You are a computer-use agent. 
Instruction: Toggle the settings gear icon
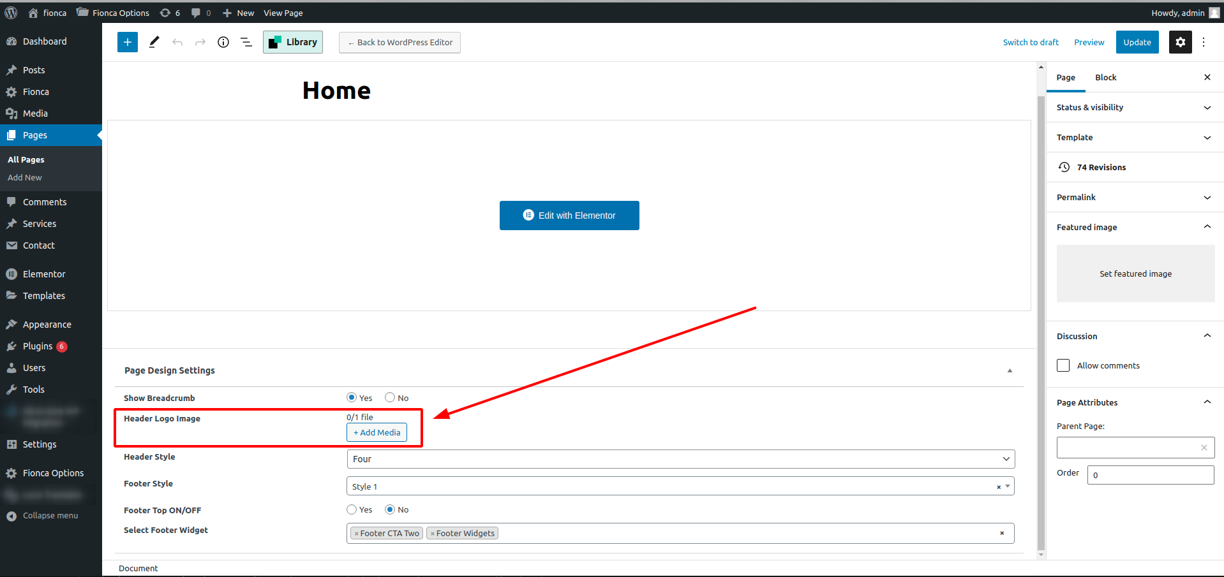click(x=1180, y=42)
